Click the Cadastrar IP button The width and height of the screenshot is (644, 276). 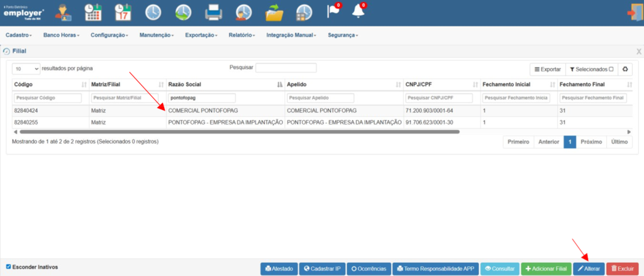322,269
